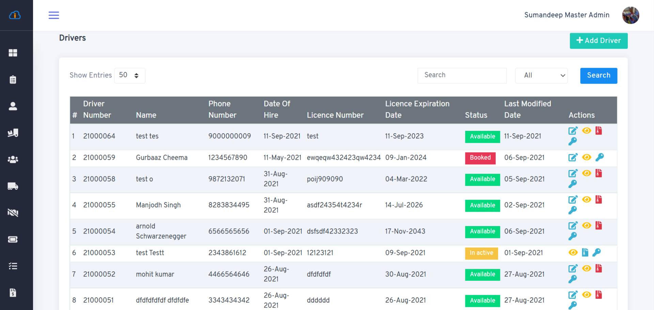The height and width of the screenshot is (310, 654).
Task: Click red file icon for dfdfdfdfdf dfdfdfe
Action: click(x=598, y=295)
